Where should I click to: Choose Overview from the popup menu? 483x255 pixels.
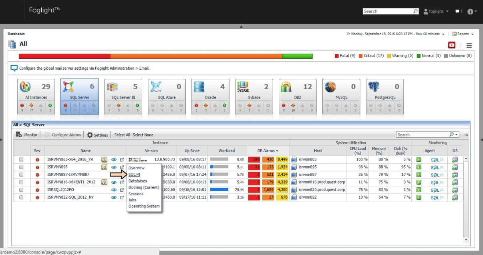coord(137,168)
